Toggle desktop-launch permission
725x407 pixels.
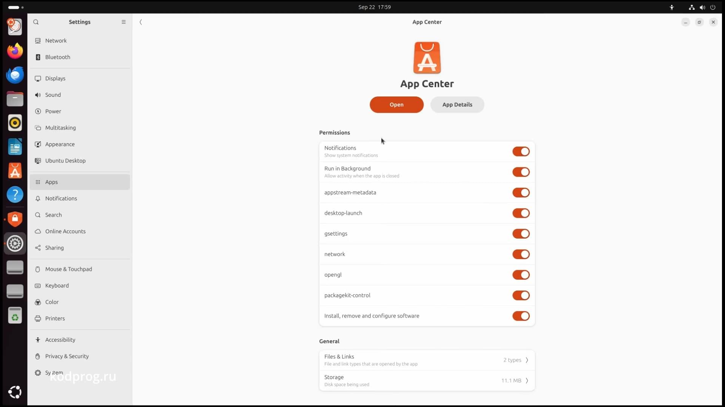[521, 213]
